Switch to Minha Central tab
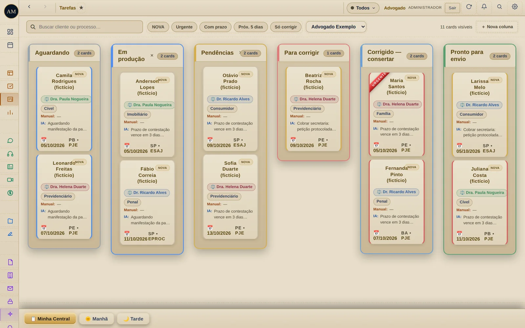 click(x=50, y=319)
